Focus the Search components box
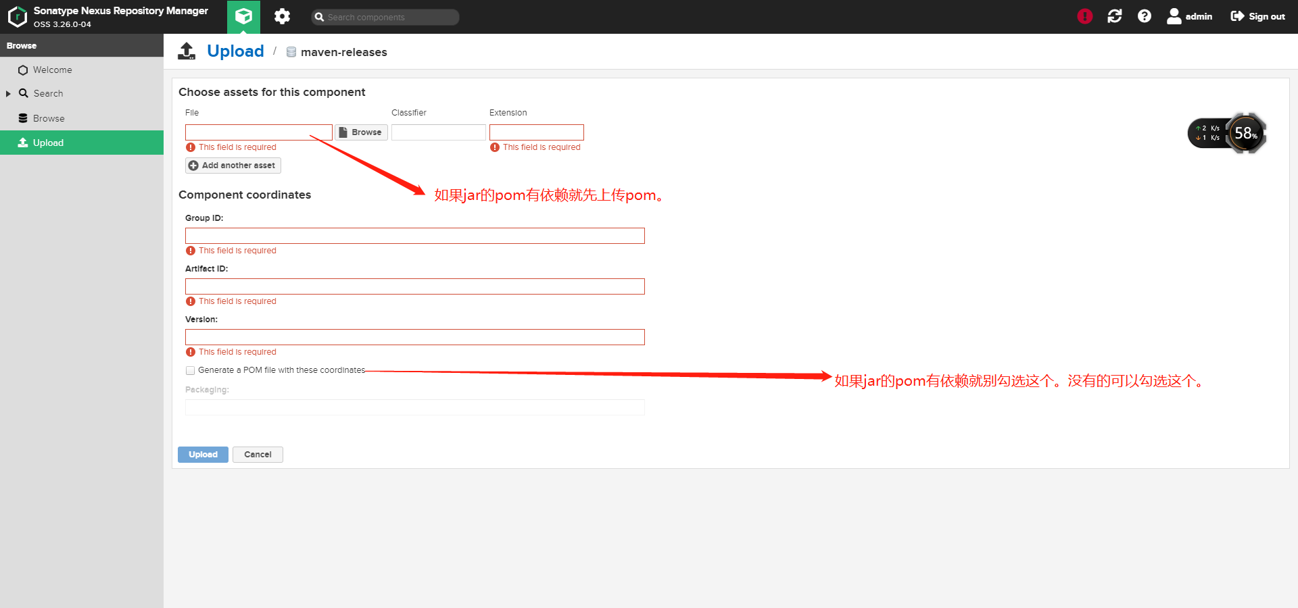Screen dimensions: 1298x608 click(385, 17)
